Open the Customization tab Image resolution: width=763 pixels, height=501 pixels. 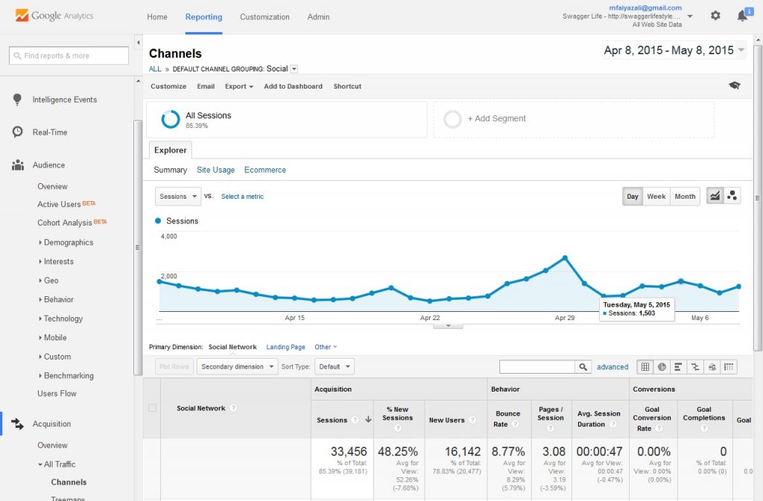265,16
